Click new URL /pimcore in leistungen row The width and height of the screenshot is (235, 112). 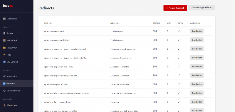(115, 102)
